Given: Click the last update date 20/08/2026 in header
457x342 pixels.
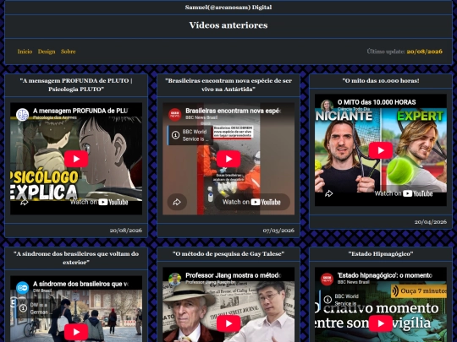Looking at the screenshot, I should coord(424,52).
